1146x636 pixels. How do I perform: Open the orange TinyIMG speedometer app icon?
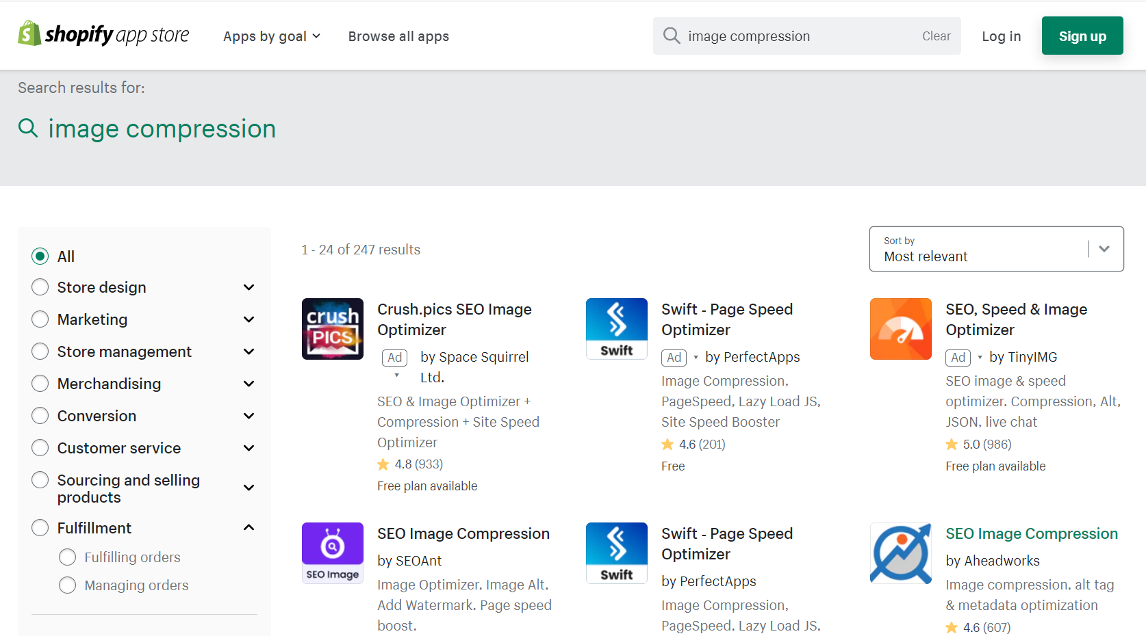click(x=900, y=329)
